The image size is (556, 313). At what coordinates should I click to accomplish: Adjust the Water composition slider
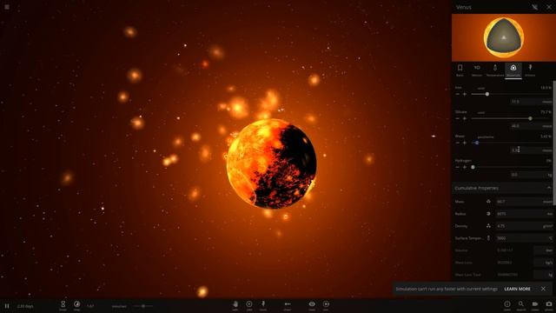511,143
